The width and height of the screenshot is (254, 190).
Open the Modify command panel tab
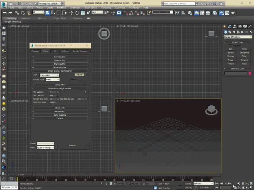tap(229, 26)
